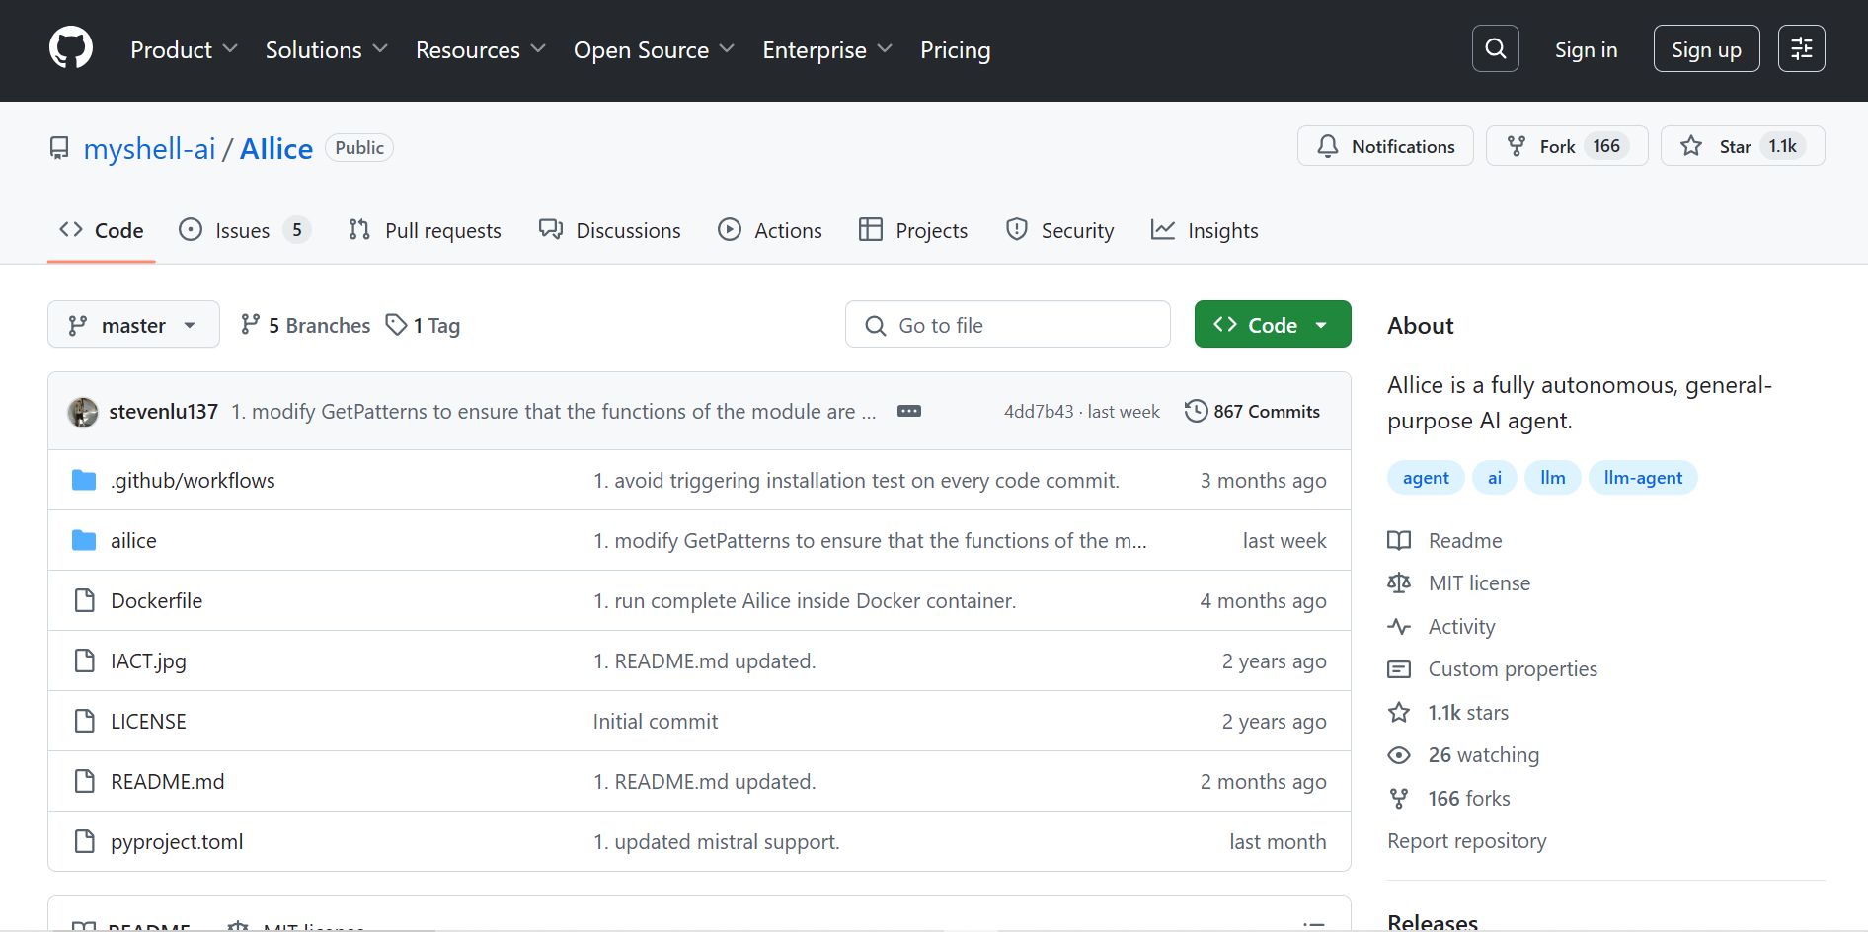The image size is (1868, 932).
Task: Expand the Solutions menu
Action: [326, 49]
